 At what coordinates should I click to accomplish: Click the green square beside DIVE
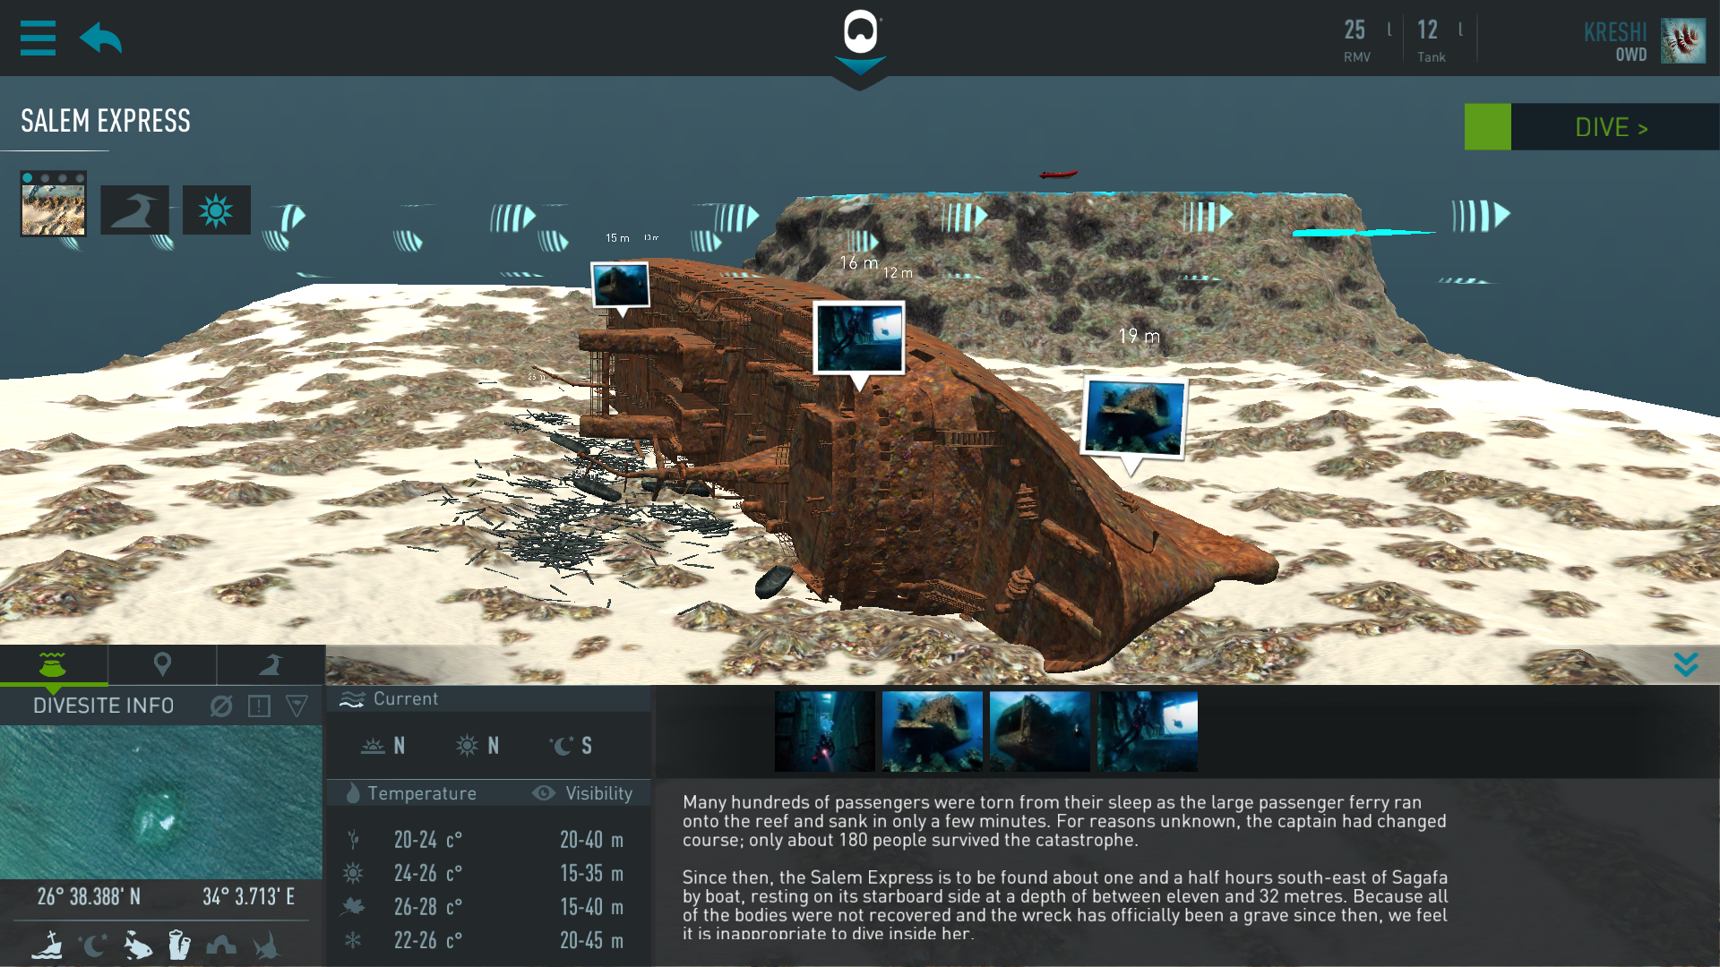pos(1487,127)
